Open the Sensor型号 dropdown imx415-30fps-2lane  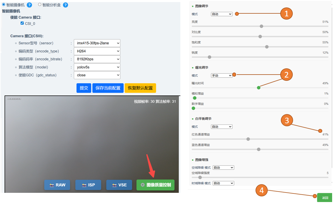coord(97,43)
